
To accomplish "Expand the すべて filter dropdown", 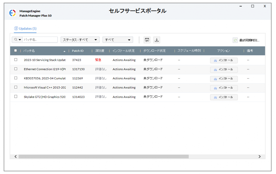I will click(x=118, y=40).
